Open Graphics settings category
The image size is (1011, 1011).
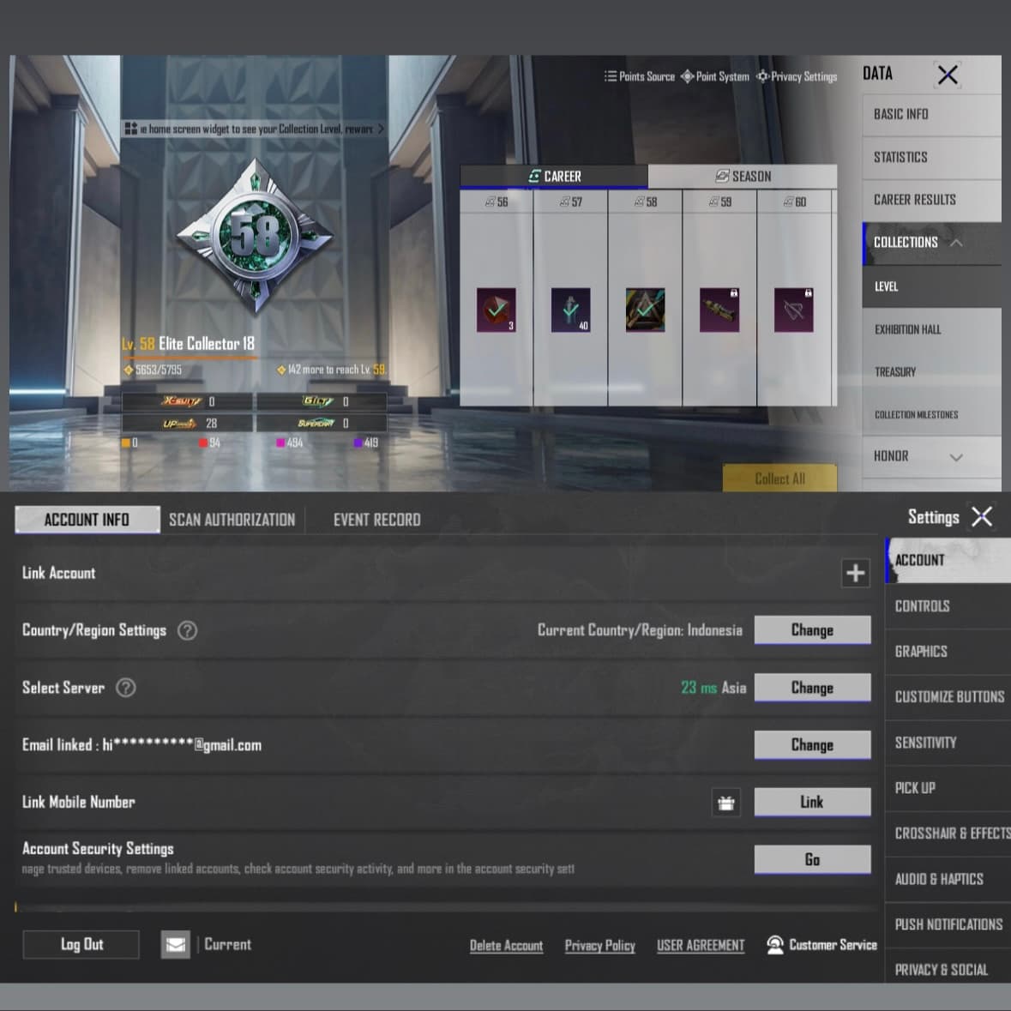(x=948, y=652)
